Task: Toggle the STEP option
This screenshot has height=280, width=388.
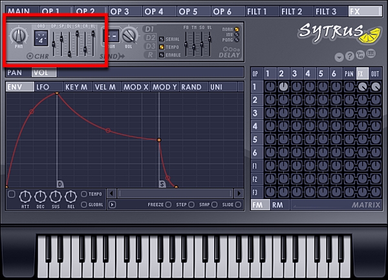Action: tap(191, 205)
